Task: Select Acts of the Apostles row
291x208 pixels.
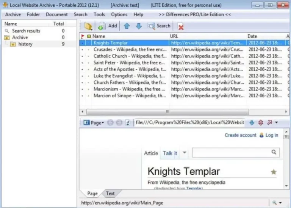Action: [x=184, y=69]
